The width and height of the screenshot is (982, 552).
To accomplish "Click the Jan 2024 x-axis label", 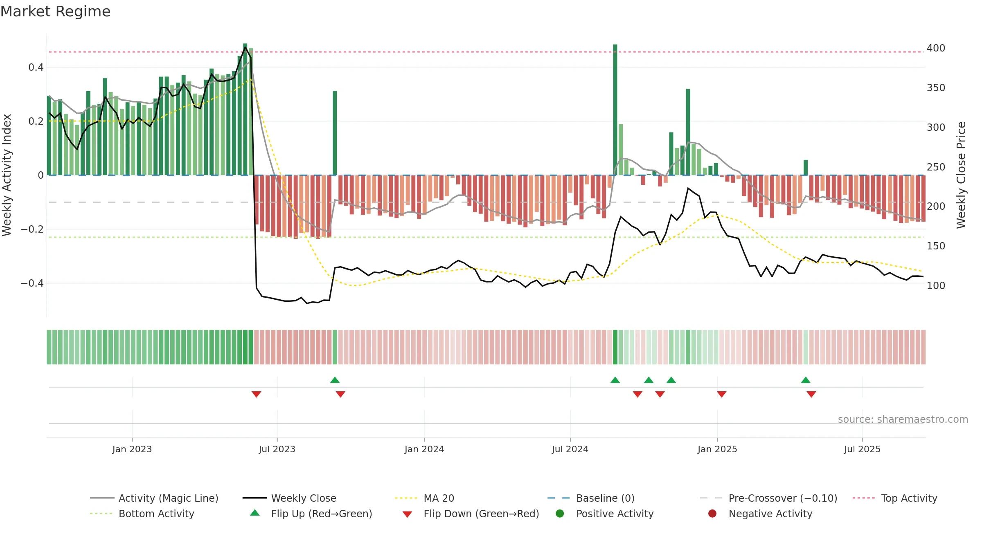I will [424, 449].
